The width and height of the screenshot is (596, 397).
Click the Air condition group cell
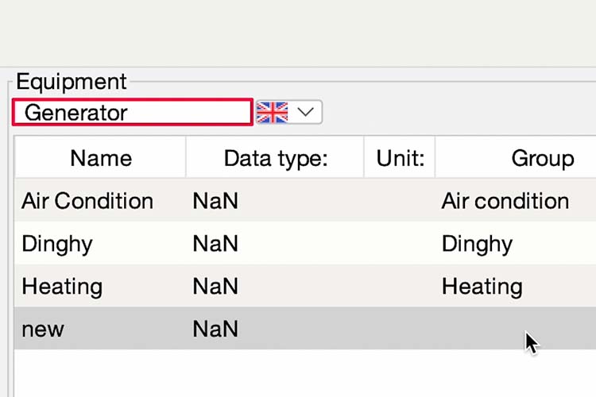pyautogui.click(x=505, y=201)
